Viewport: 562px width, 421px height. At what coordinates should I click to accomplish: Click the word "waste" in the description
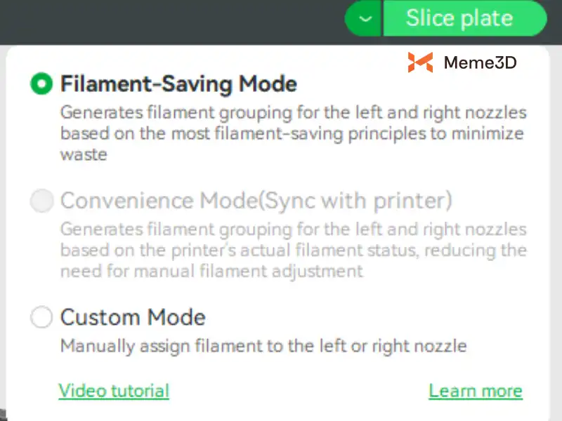[x=83, y=154]
